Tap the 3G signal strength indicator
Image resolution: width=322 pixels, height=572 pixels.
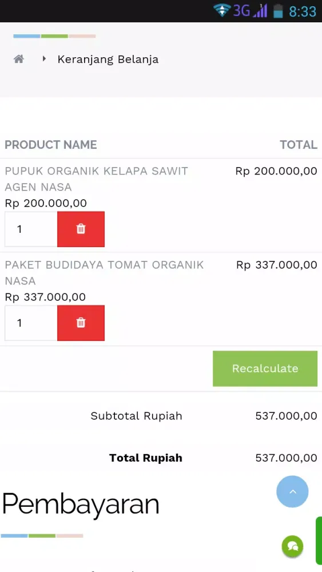pyautogui.click(x=251, y=10)
